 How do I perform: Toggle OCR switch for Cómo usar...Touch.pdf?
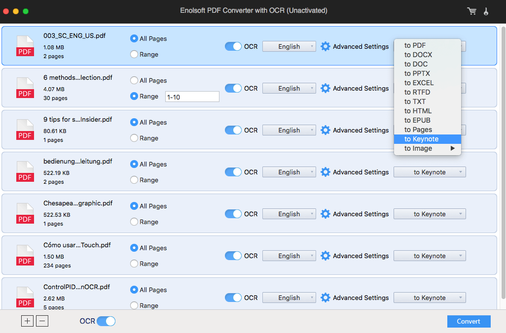[233, 256]
